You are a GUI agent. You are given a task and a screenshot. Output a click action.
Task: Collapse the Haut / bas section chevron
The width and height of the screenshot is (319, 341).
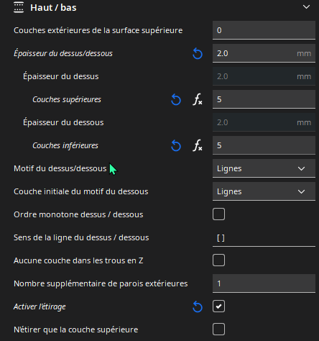306,7
